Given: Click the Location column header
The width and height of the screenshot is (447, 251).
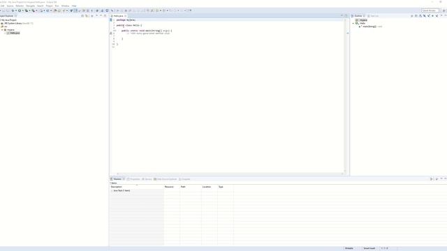Looking at the screenshot, I should click(210, 187).
